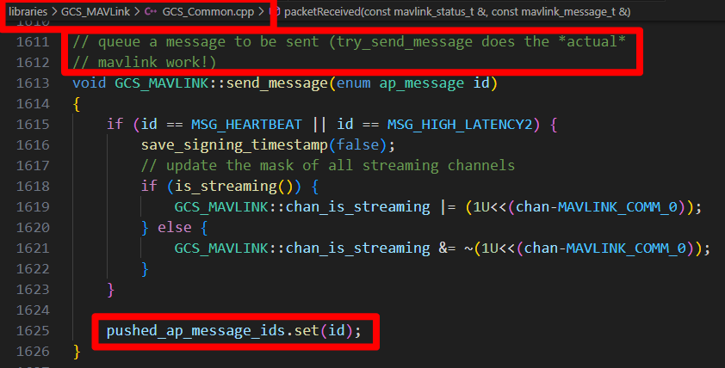The width and height of the screenshot is (725, 368).
Task: Click closing brace on line 1626
Action: coord(77,352)
